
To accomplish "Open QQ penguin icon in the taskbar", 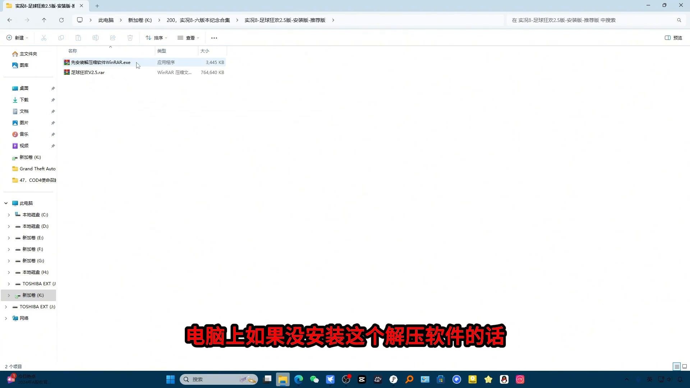I will point(504,379).
